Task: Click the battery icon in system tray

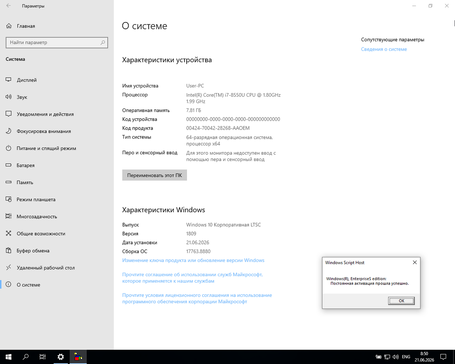Action: (x=379, y=357)
